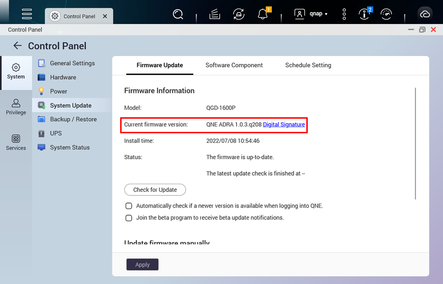Switch to Firmware Update tab

coord(160,65)
